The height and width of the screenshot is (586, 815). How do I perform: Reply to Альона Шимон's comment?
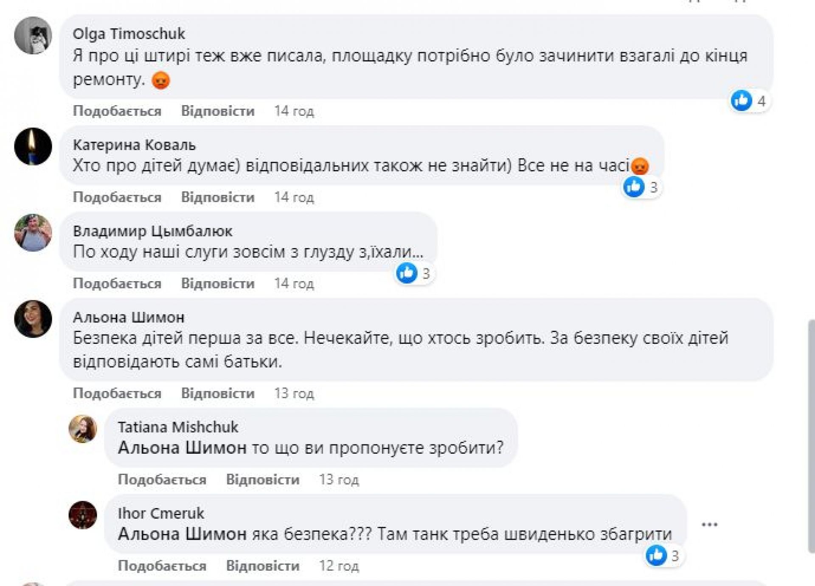click(x=218, y=393)
